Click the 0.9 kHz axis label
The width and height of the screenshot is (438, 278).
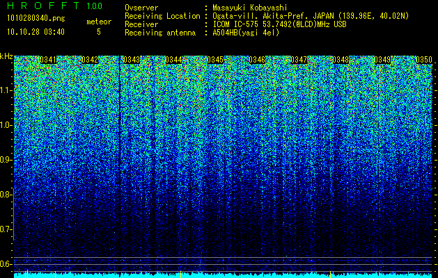6,160
